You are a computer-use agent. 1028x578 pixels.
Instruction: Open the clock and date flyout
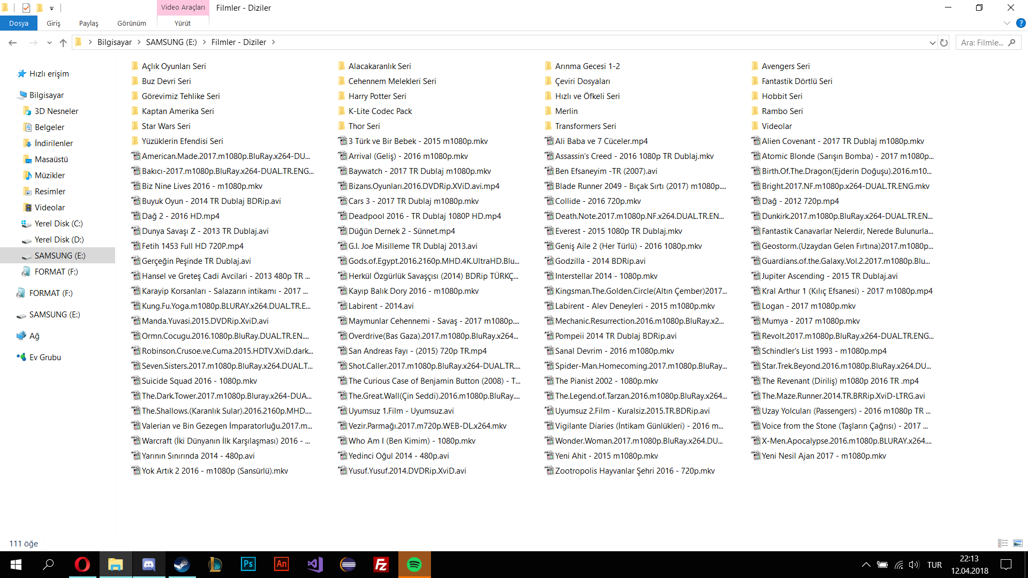970,565
